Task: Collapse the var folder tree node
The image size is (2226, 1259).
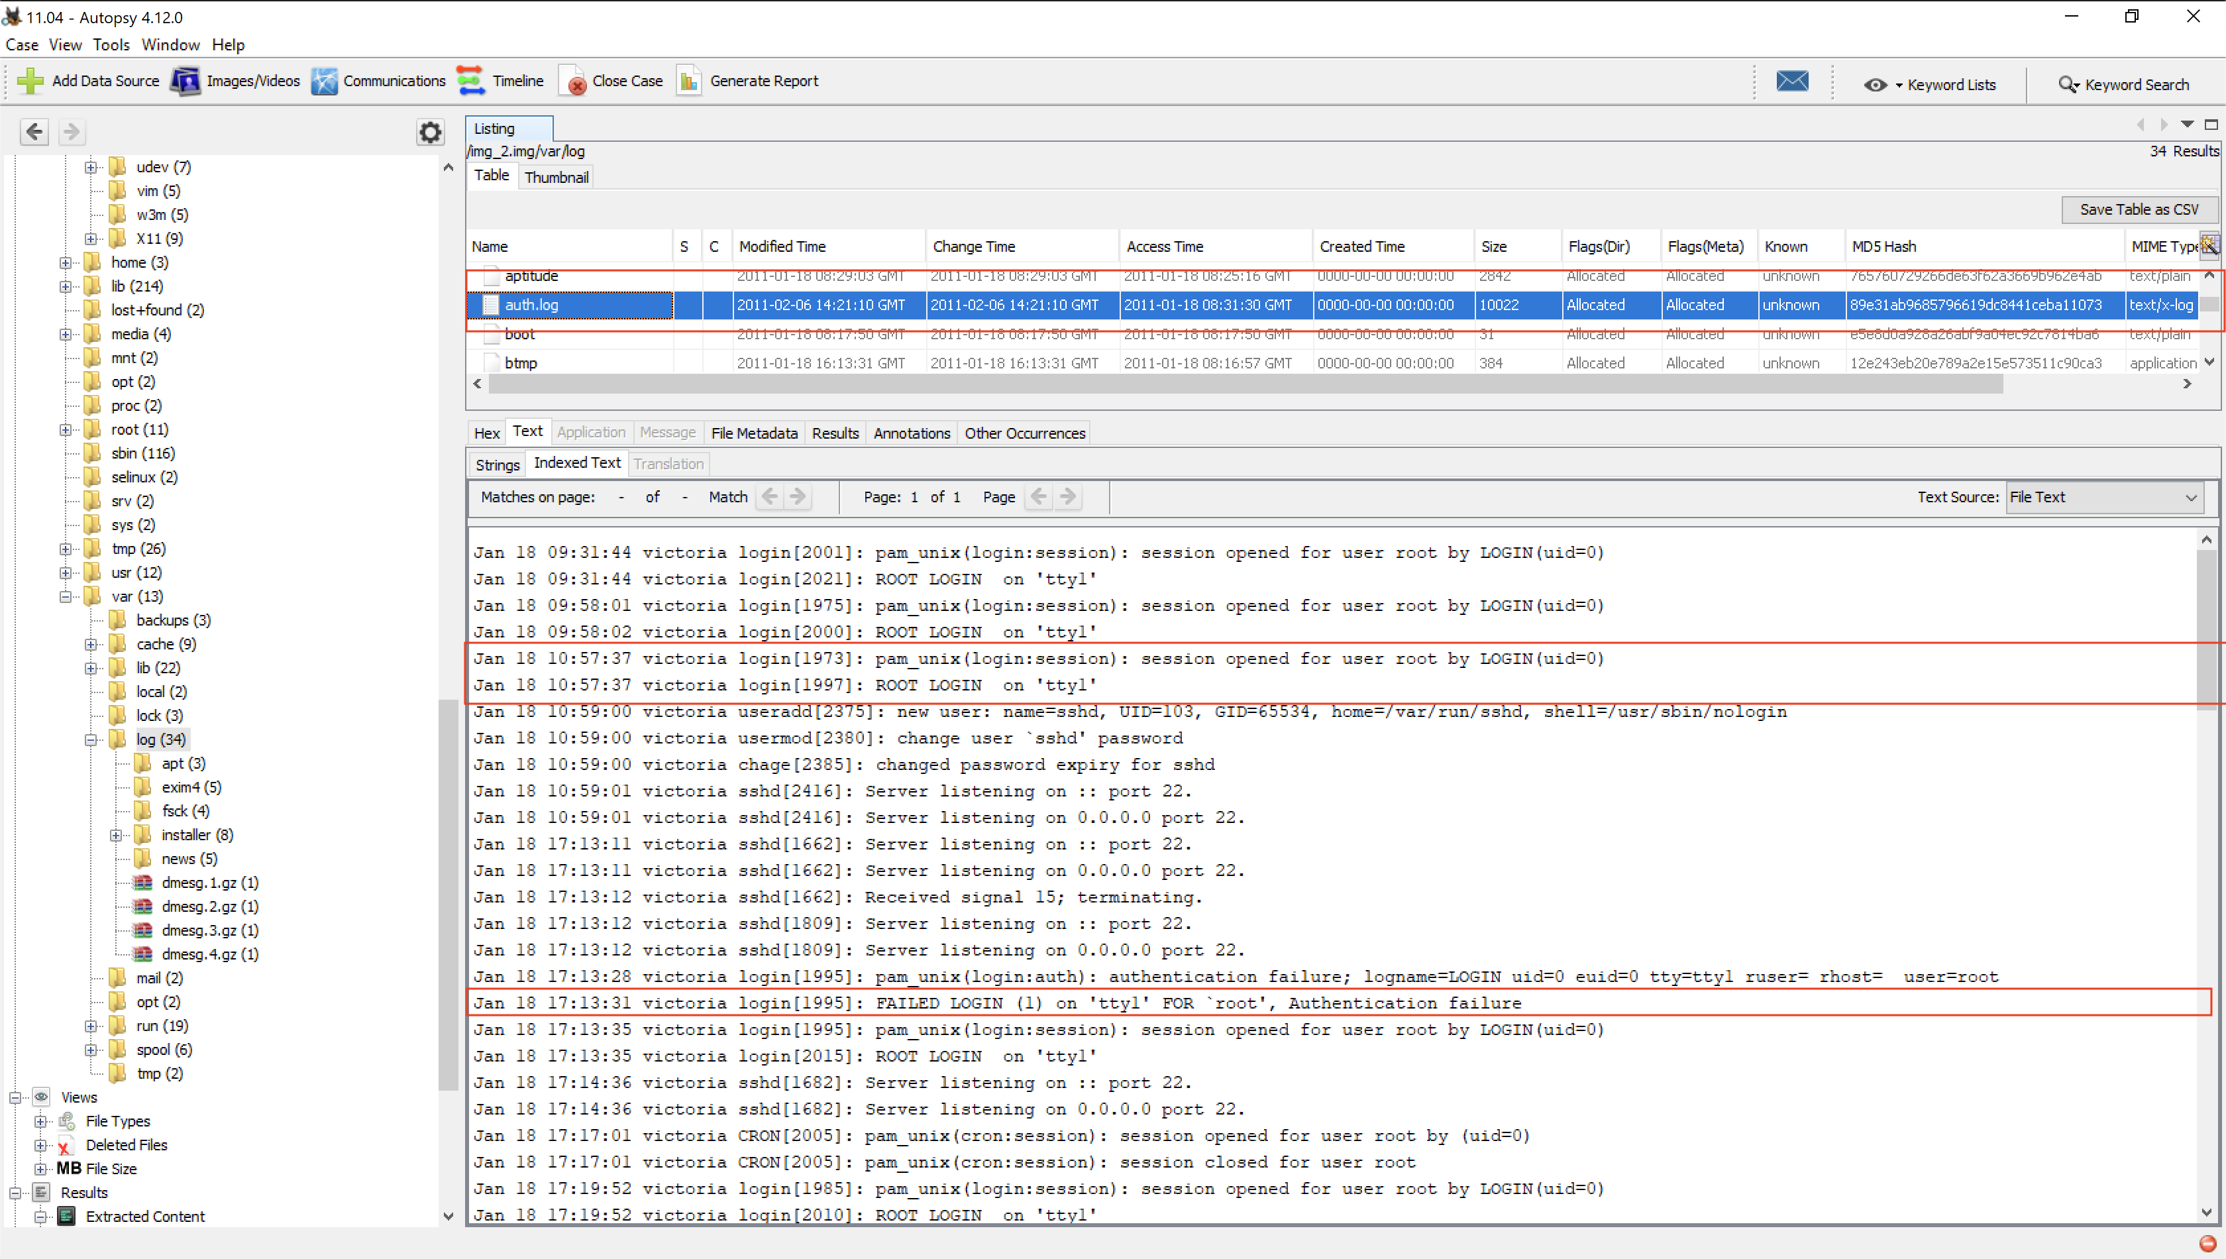Action: click(x=66, y=596)
